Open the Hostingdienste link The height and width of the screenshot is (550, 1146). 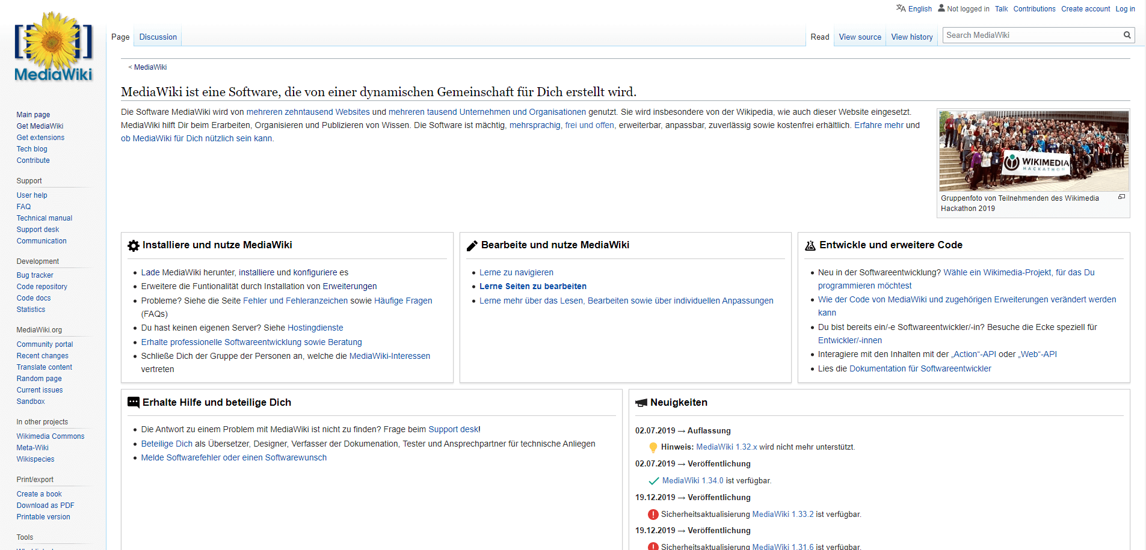315,328
